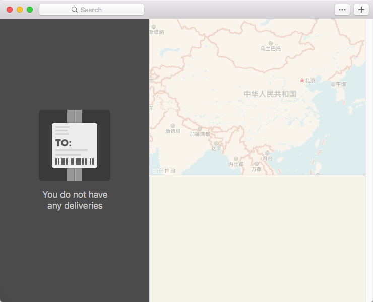The image size is (373, 302).
Task: Maximize the window with green button
Action: pos(30,10)
